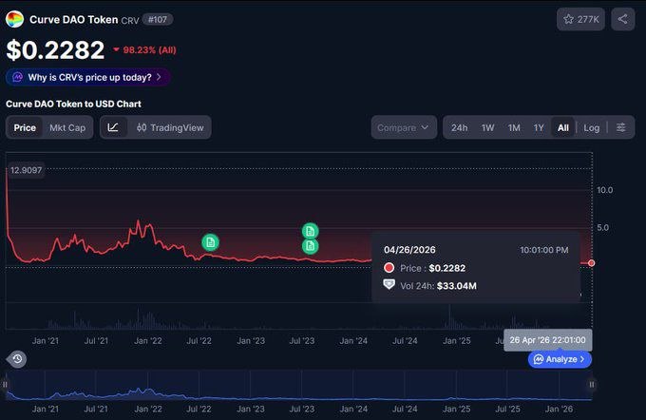Click the lower green document marker near Jul '23

(x=311, y=246)
